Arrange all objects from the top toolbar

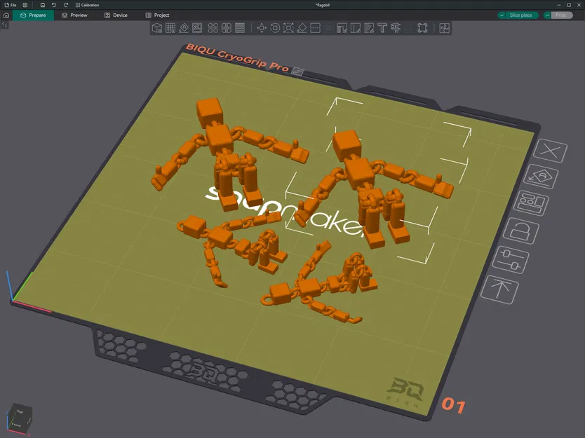(x=197, y=28)
